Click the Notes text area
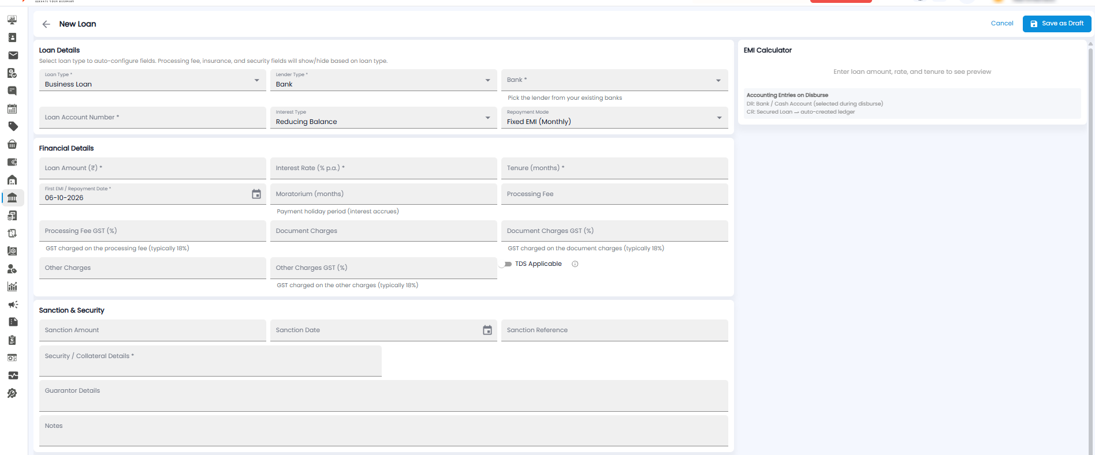Screen dimensions: 1095x455 click(x=383, y=431)
